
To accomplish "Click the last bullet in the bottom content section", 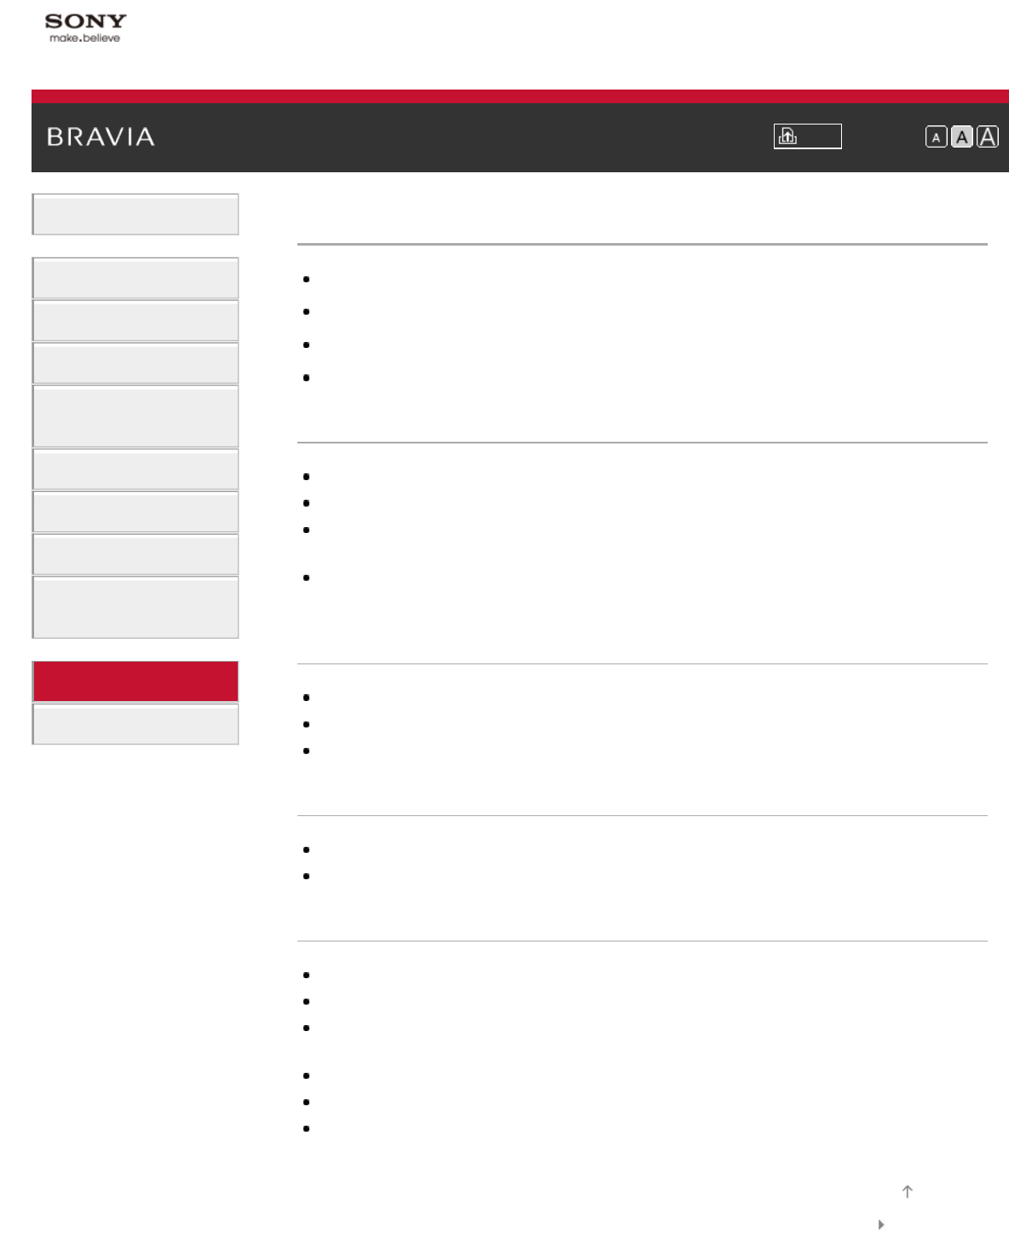I will pyautogui.click(x=306, y=1129).
